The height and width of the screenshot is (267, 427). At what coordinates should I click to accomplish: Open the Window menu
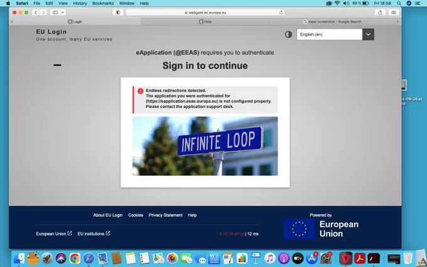127,3
